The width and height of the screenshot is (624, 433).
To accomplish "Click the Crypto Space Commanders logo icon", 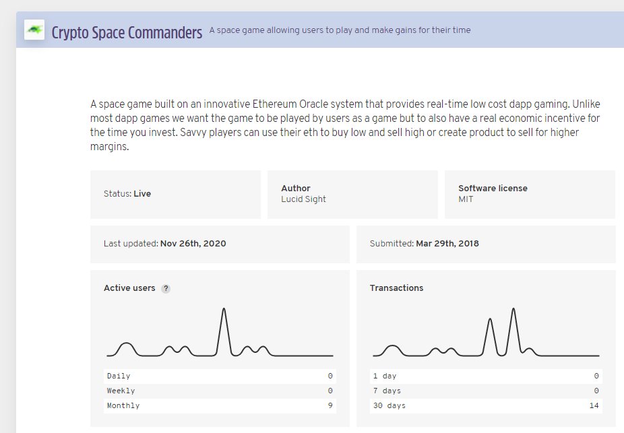I will pyautogui.click(x=34, y=30).
